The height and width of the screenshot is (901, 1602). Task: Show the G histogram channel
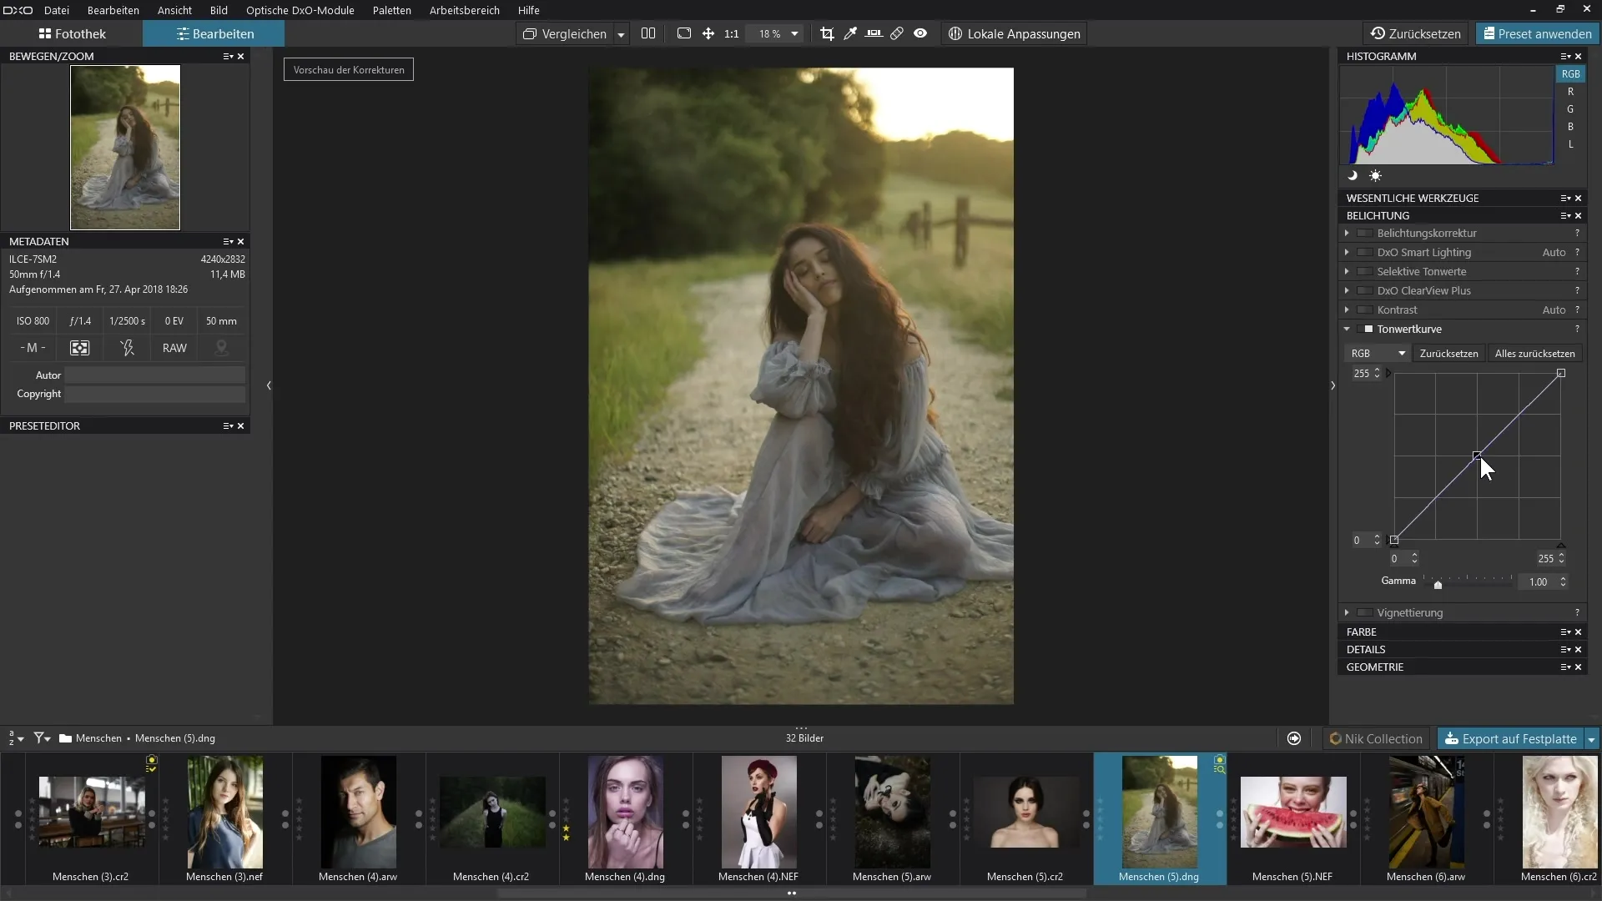(1570, 109)
